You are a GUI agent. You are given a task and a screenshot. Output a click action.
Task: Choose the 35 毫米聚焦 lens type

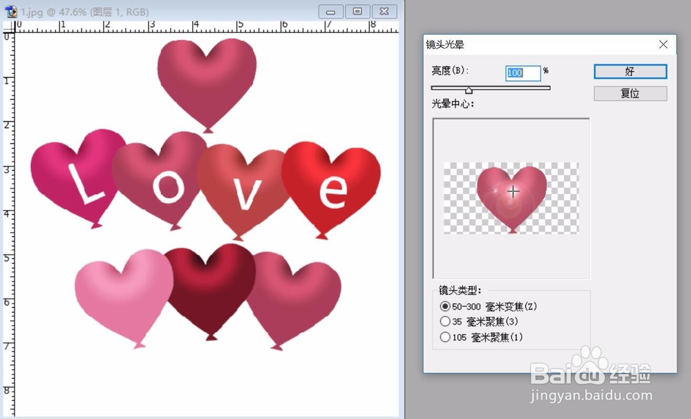pyautogui.click(x=446, y=321)
